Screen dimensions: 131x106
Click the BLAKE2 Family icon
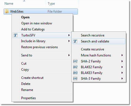[x=75, y=67]
